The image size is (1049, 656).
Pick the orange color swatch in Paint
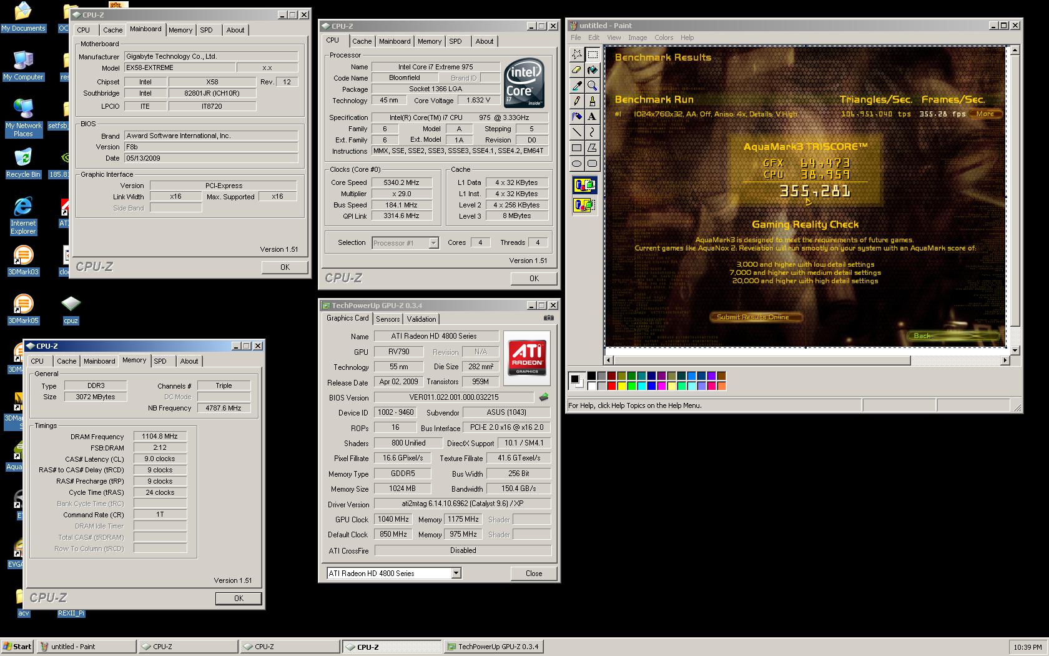pyautogui.click(x=721, y=385)
